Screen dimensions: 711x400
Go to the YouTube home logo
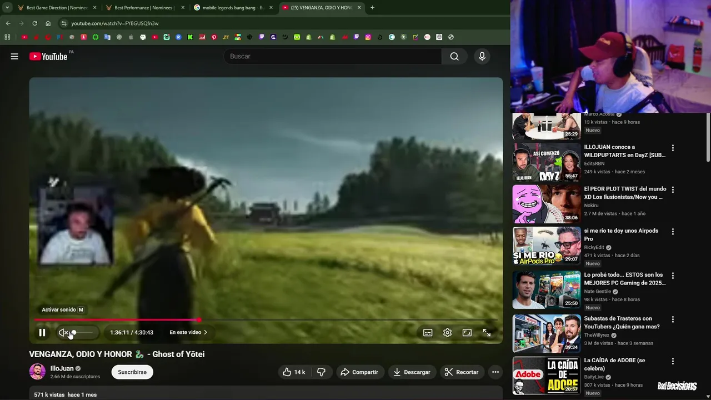(48, 56)
